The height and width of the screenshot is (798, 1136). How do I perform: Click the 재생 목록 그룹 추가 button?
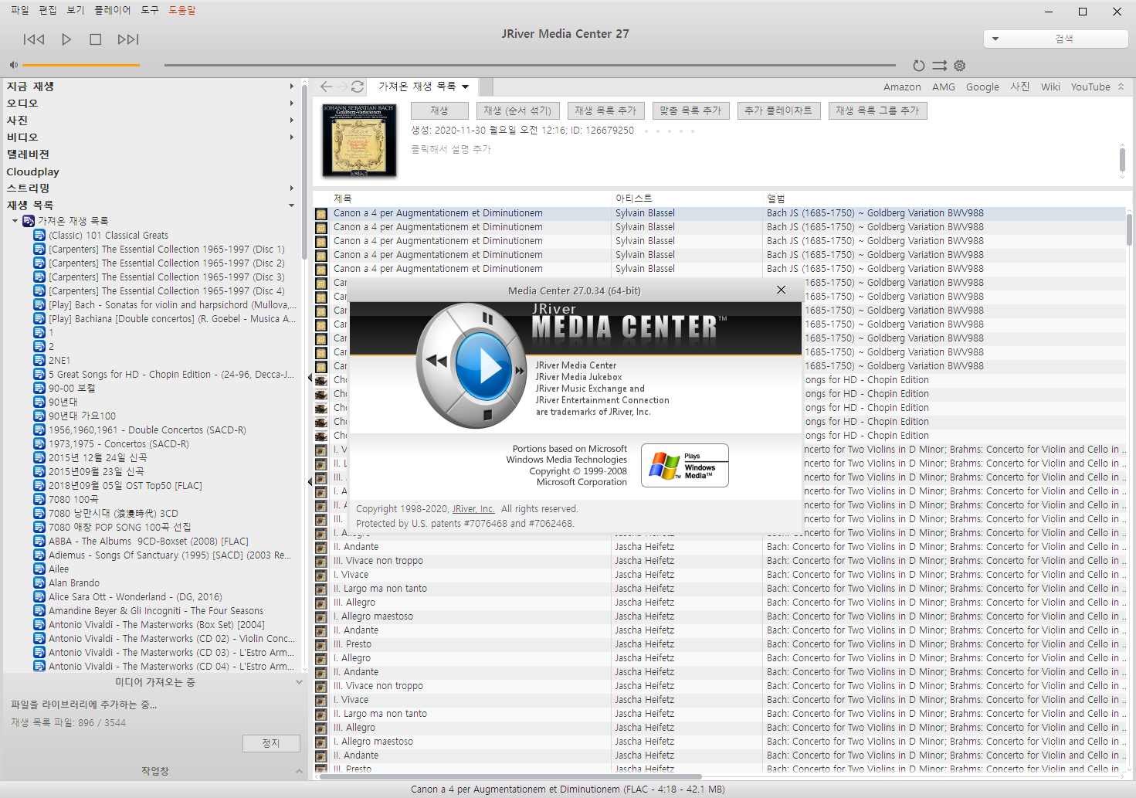tap(877, 110)
